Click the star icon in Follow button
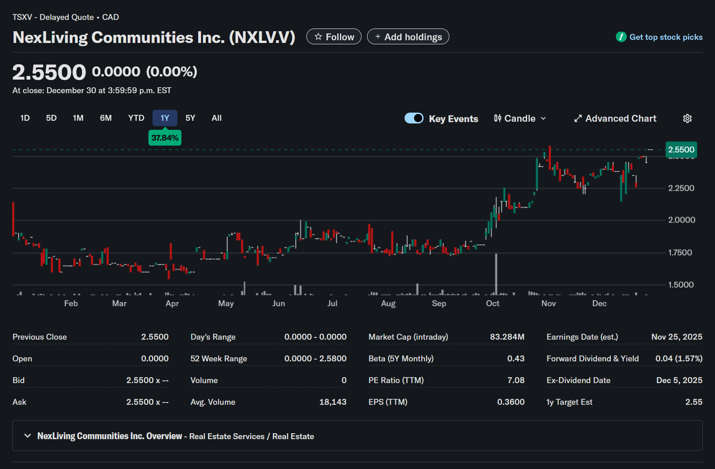Viewport: 715px width, 469px height. point(318,37)
